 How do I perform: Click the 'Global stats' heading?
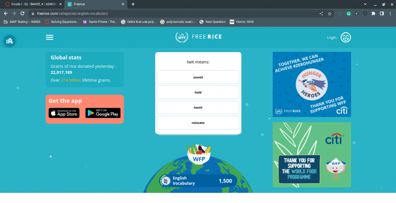pyautogui.click(x=66, y=57)
